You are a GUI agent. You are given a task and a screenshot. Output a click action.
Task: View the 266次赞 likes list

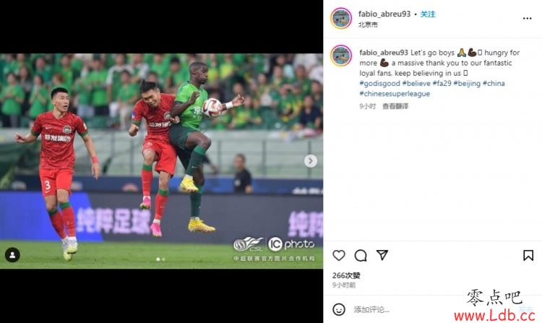pos(346,275)
